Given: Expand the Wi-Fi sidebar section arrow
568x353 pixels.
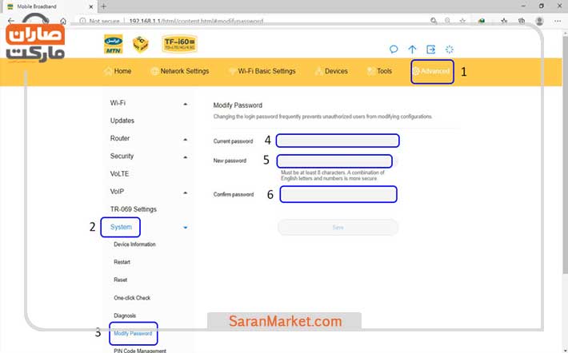Looking at the screenshot, I should tap(186, 104).
